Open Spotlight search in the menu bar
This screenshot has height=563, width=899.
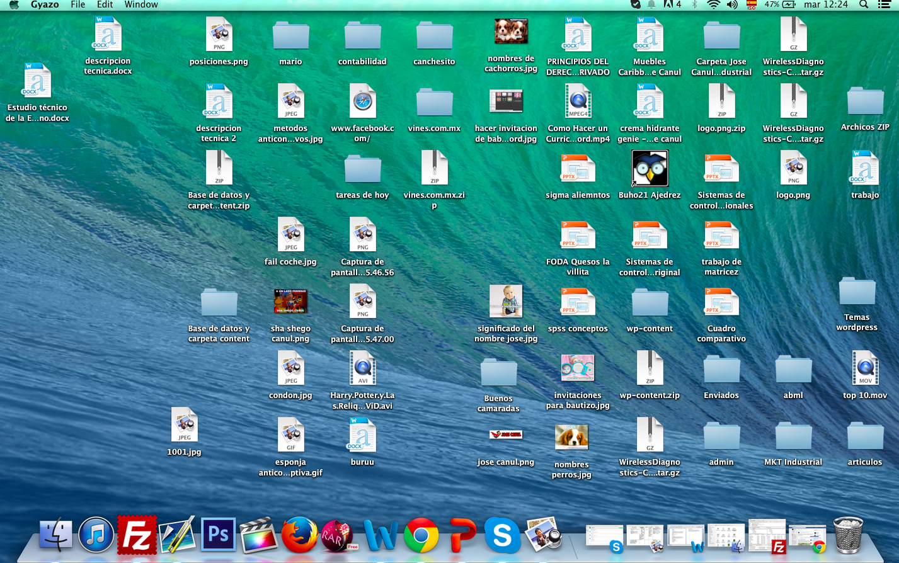(864, 4)
